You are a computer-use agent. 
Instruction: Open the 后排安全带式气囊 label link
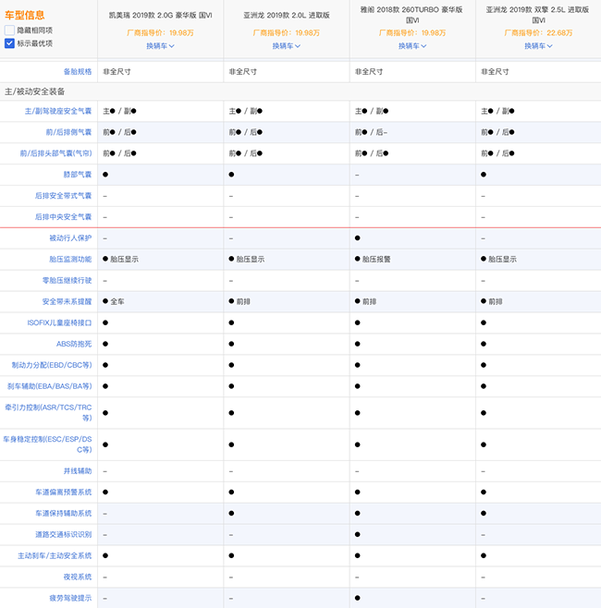click(63, 196)
